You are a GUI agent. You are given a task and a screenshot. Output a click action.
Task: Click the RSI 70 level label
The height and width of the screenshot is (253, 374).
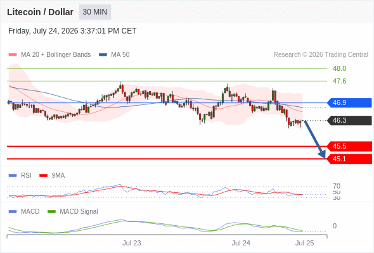pos(337,186)
